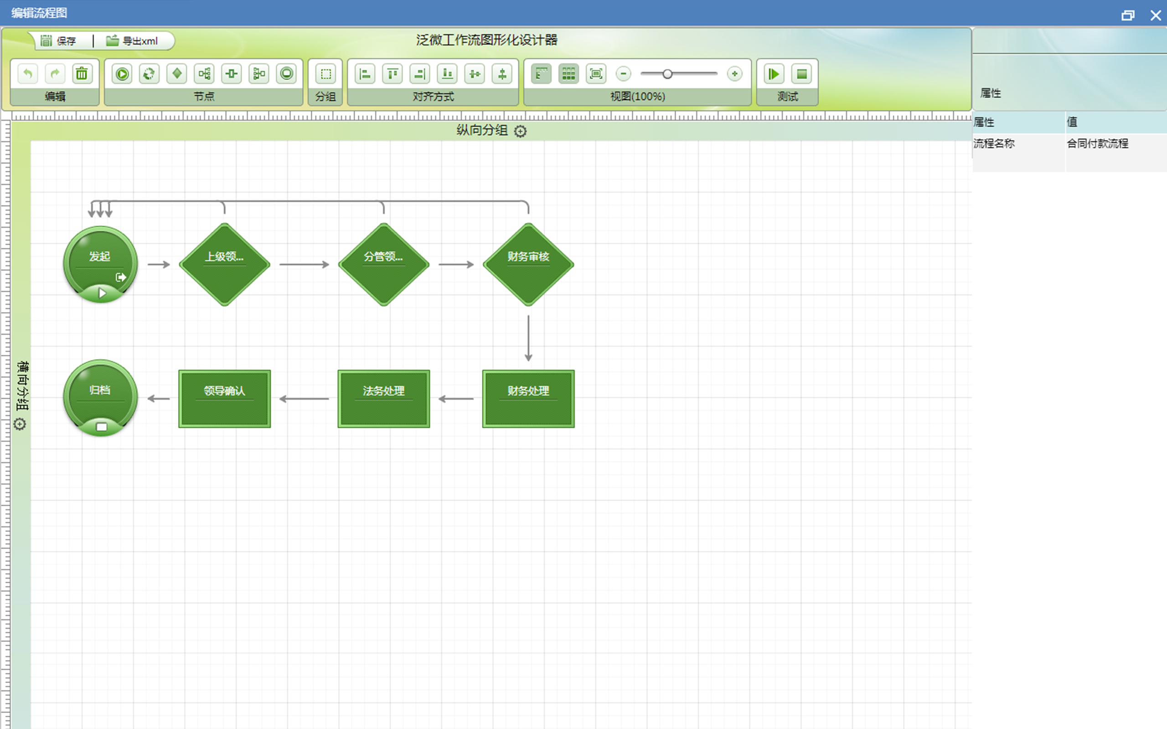Start the workflow test run

(x=774, y=74)
